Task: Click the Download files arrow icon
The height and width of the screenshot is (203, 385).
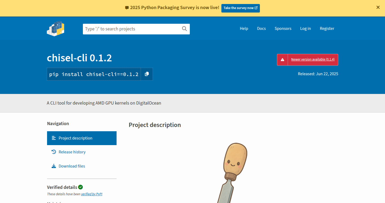Action: click(54, 166)
